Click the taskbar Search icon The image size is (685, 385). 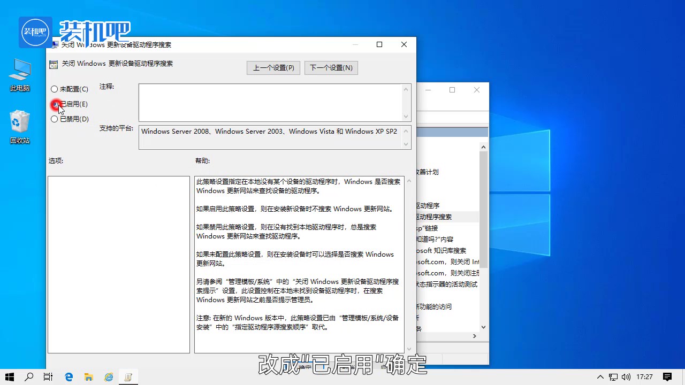point(29,376)
